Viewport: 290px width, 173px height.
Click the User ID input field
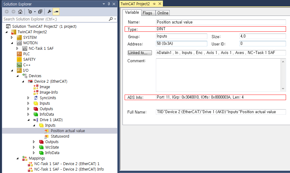point(263,44)
